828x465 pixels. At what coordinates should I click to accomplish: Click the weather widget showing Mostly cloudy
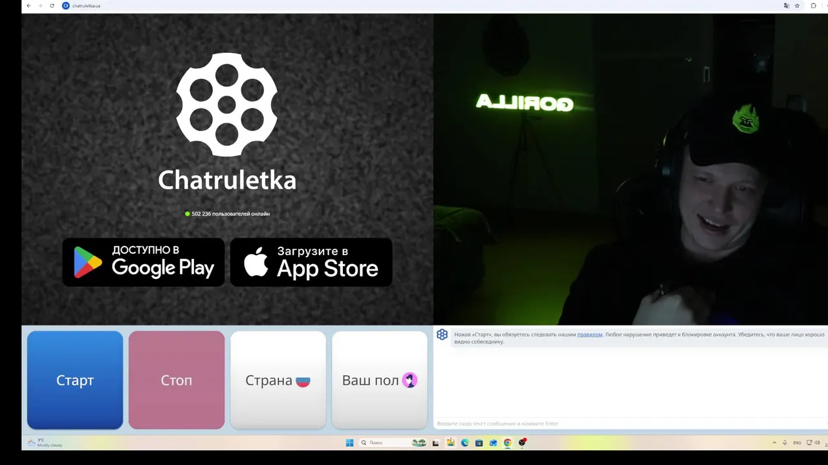click(x=45, y=442)
